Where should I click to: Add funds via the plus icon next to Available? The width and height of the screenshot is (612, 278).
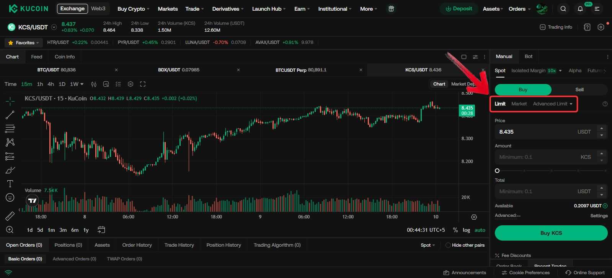(605, 206)
